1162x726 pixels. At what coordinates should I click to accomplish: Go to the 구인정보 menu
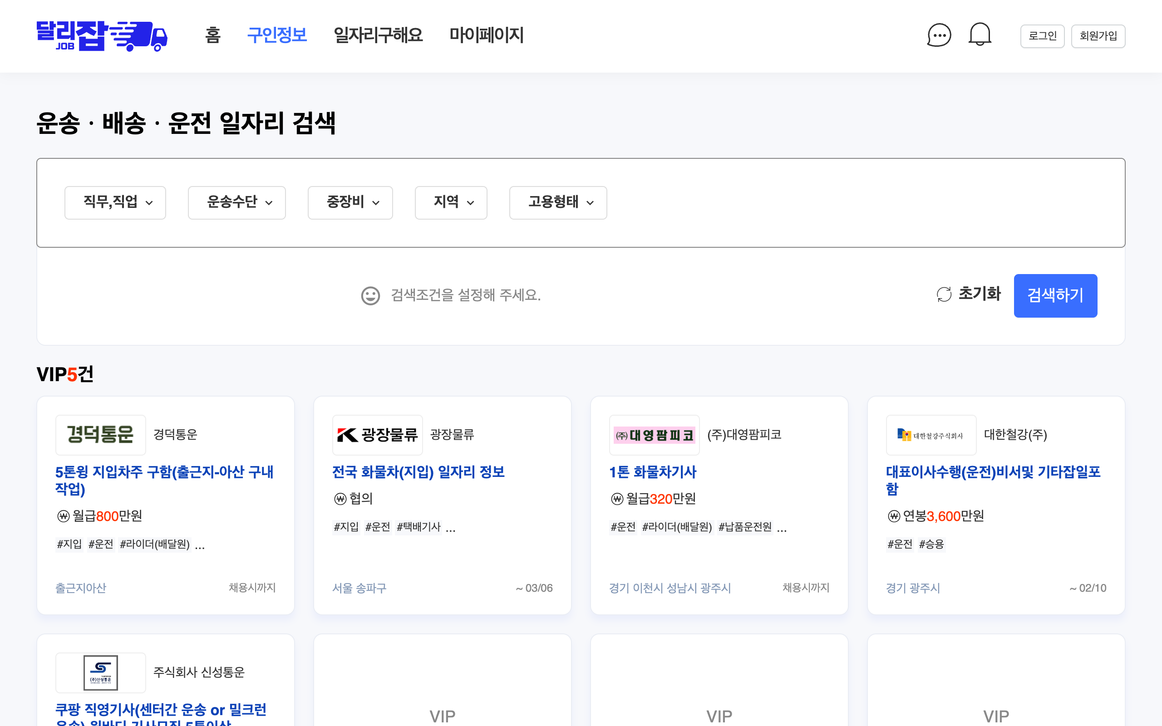coord(277,35)
